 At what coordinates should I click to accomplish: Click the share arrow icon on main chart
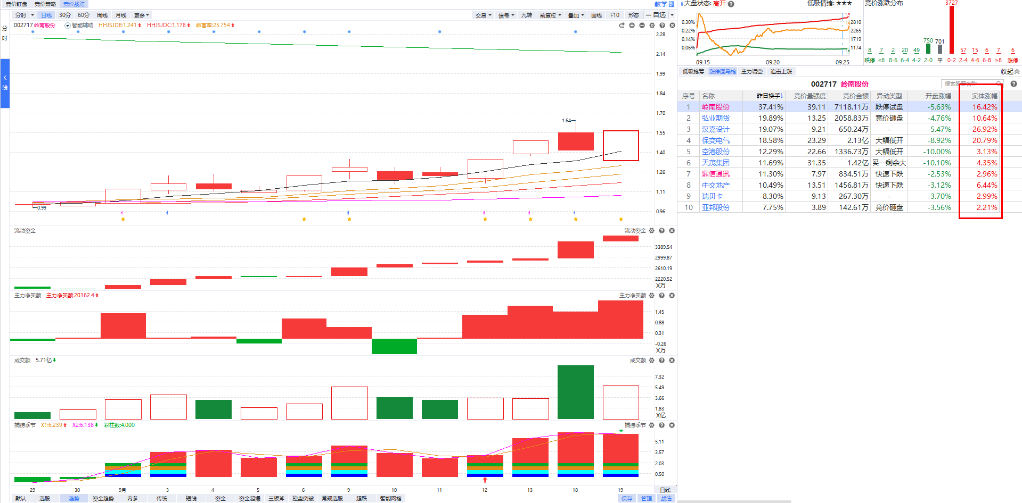click(622, 26)
